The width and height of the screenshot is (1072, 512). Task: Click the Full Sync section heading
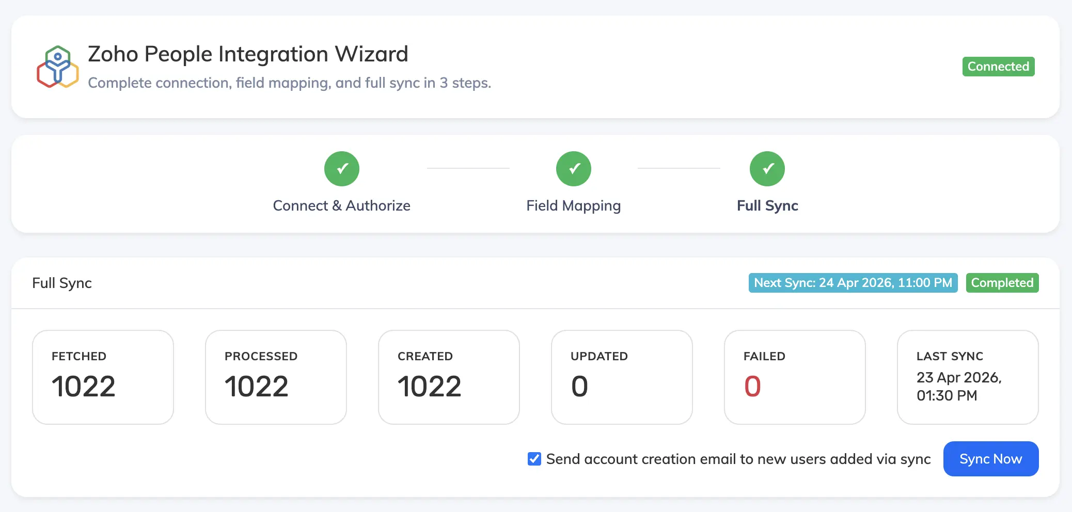click(x=62, y=283)
